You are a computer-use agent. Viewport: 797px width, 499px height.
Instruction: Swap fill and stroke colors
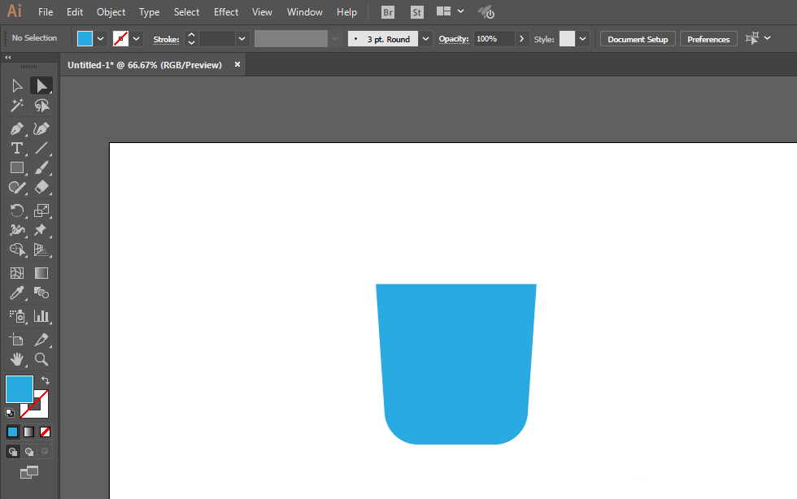coord(46,380)
